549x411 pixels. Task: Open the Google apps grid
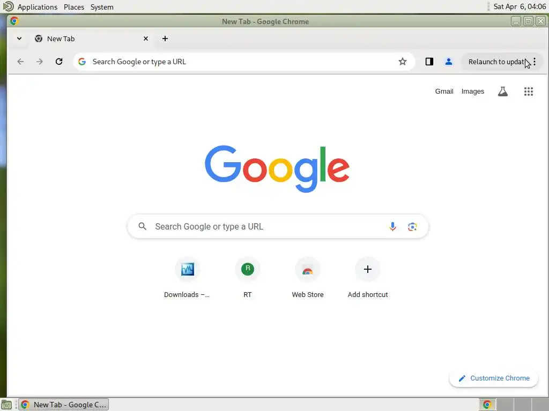[x=528, y=92]
